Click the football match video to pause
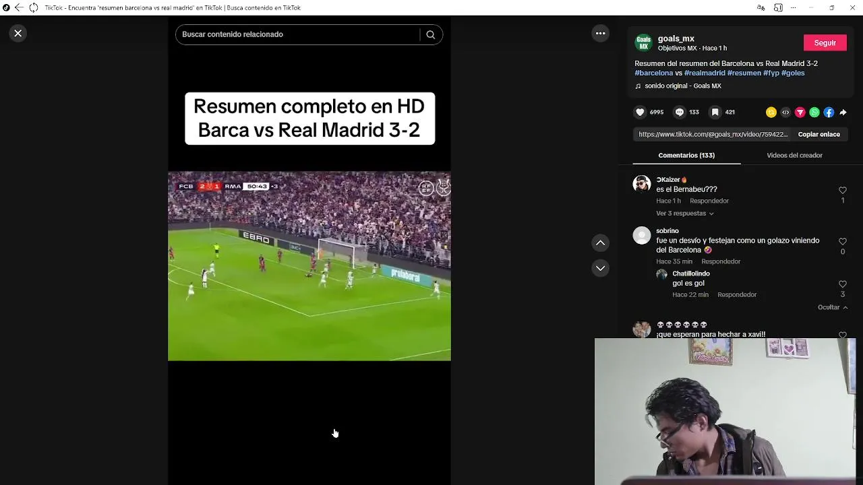Image resolution: width=863 pixels, height=485 pixels. pyautogui.click(x=309, y=266)
